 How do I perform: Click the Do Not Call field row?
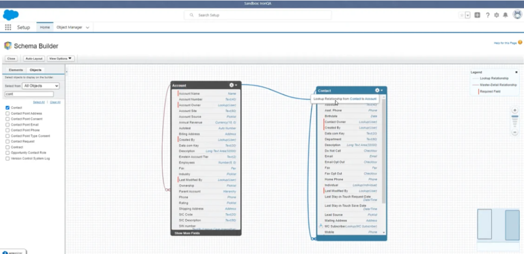click(x=351, y=151)
